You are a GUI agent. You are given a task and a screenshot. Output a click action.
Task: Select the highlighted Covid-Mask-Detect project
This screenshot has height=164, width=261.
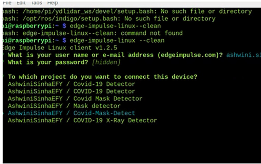(71, 113)
